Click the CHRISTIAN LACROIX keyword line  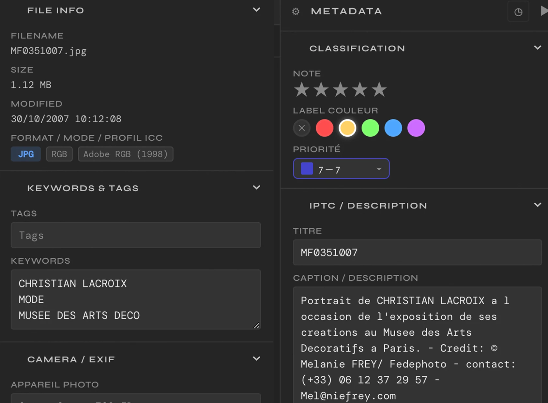(72, 284)
